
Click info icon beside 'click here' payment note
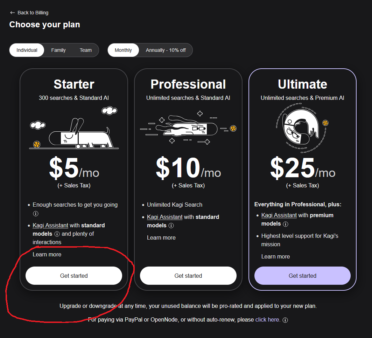pos(285,320)
